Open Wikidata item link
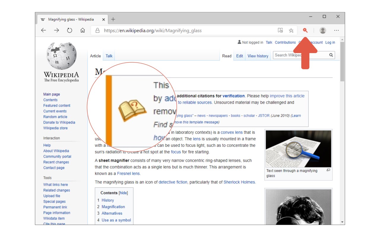380x237 pixels. 54,218
